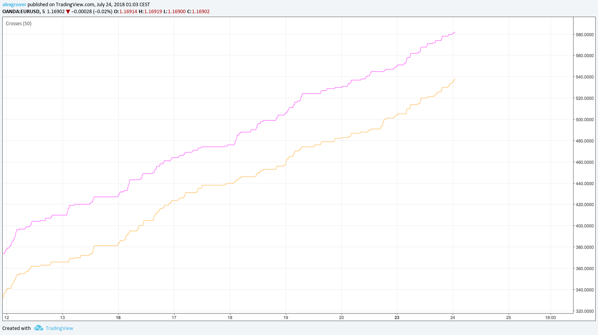Screen dimensions: 598x335
Task: Click the open price value O:1.16914
Action: click(126, 12)
